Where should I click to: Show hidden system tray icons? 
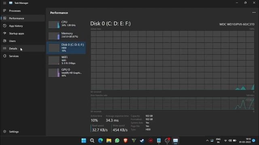coord(207,141)
